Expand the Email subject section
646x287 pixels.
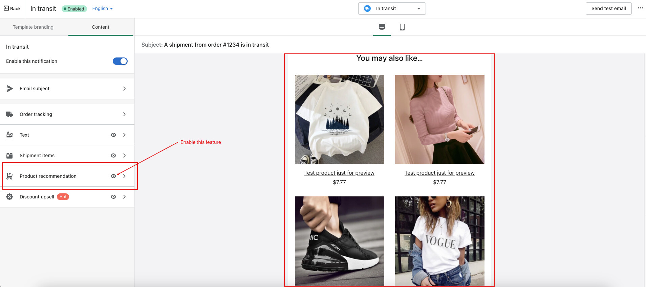coord(125,89)
